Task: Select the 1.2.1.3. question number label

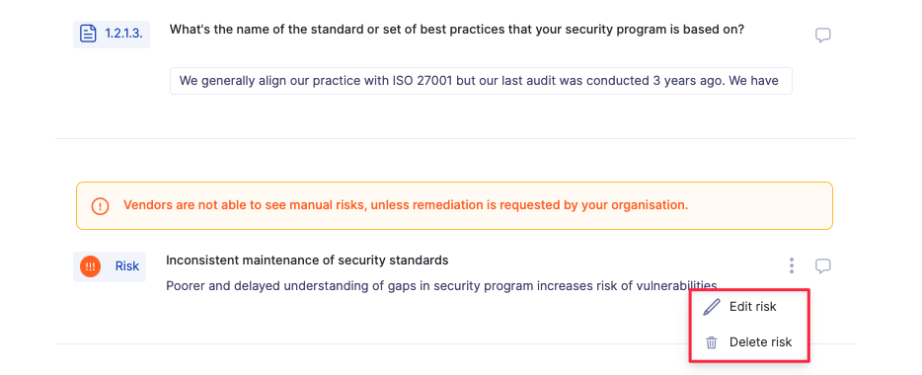Action: coord(124,34)
